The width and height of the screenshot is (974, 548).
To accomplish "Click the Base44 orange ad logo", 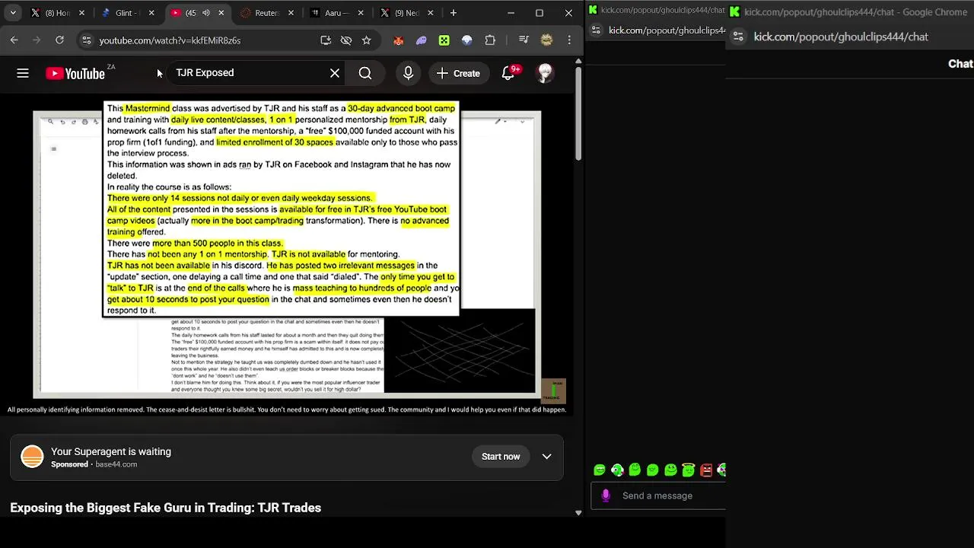I will coord(32,457).
